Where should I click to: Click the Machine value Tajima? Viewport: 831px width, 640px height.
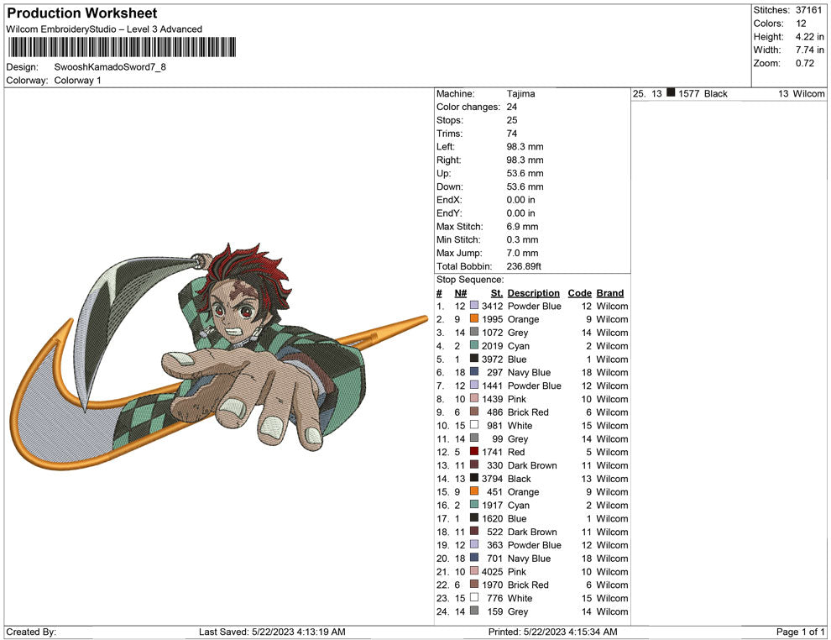click(x=520, y=94)
